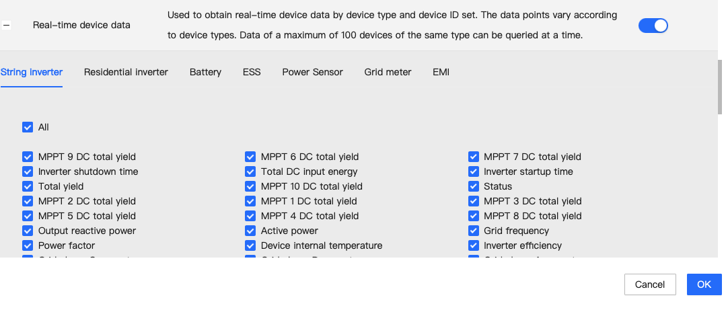
Task: Open the Grid meter tab
Action: (388, 72)
